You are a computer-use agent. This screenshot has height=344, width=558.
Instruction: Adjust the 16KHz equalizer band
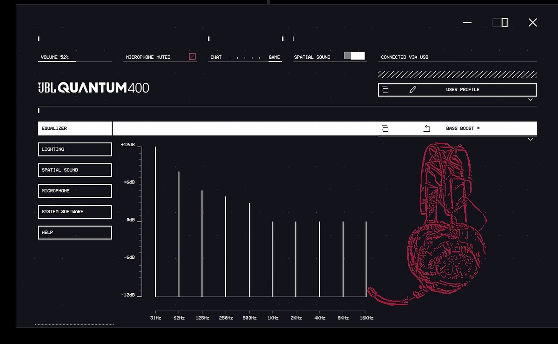(366, 259)
